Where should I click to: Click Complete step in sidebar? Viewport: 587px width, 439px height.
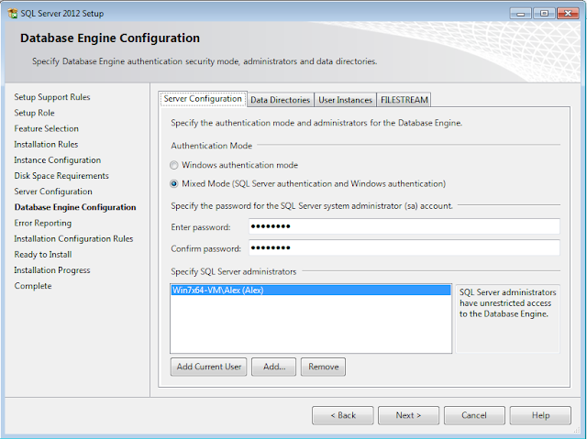click(33, 286)
